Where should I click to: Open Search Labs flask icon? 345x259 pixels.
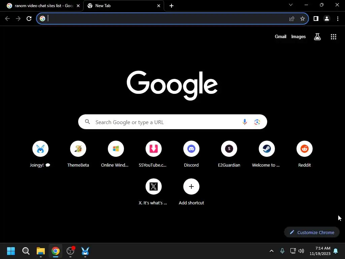[317, 37]
